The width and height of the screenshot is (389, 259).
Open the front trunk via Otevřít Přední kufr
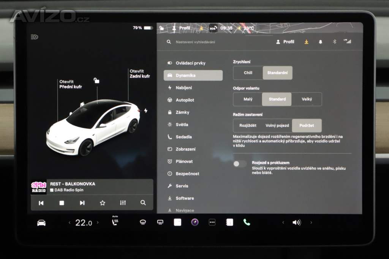point(70,84)
